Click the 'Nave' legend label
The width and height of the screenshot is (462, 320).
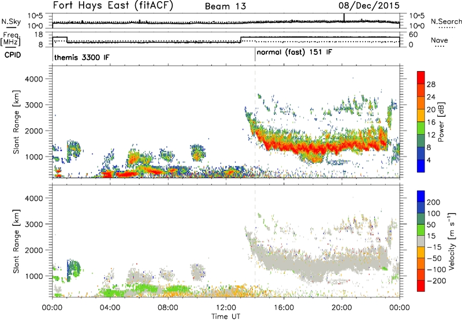pos(439,40)
